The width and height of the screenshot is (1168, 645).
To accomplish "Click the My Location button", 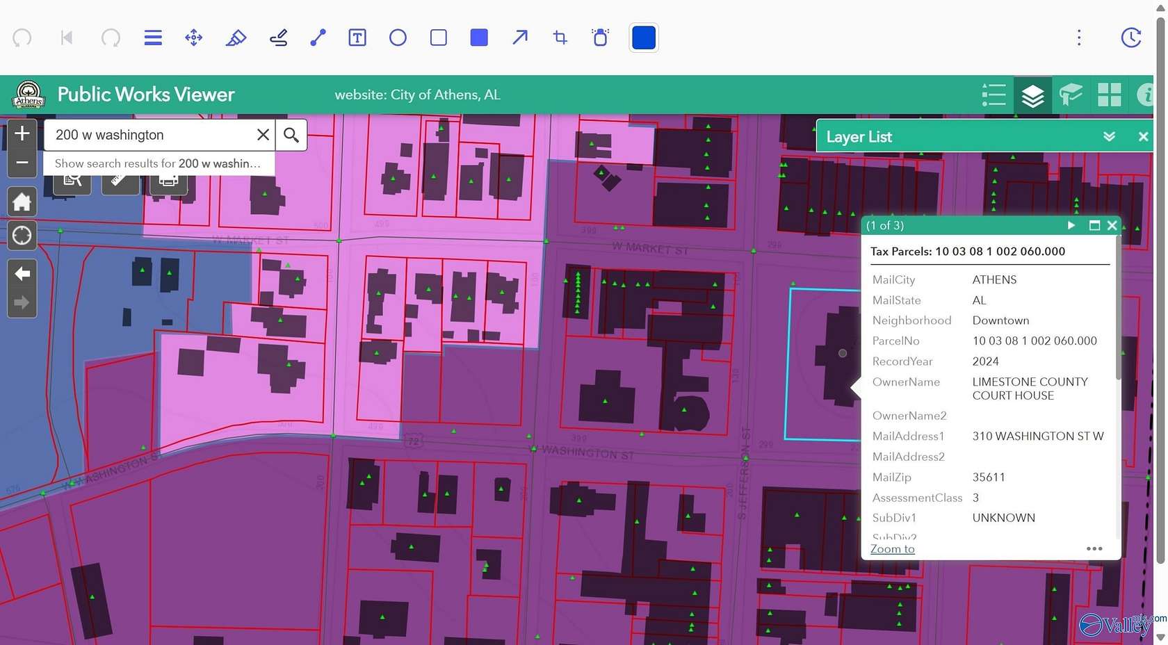I will click(x=22, y=236).
